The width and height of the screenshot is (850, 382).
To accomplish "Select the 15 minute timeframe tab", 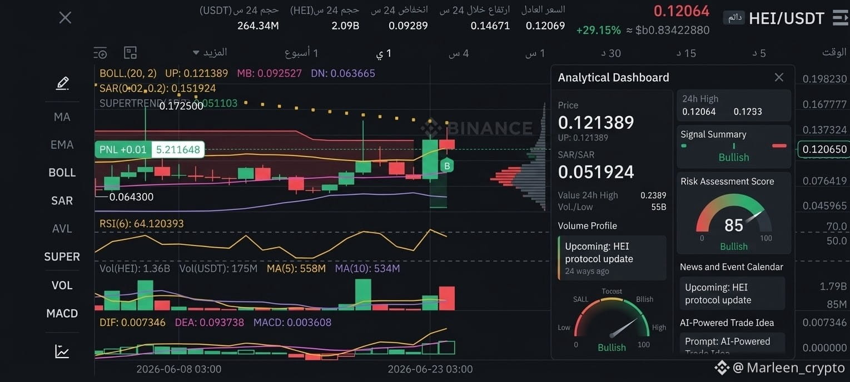I will tap(686, 53).
